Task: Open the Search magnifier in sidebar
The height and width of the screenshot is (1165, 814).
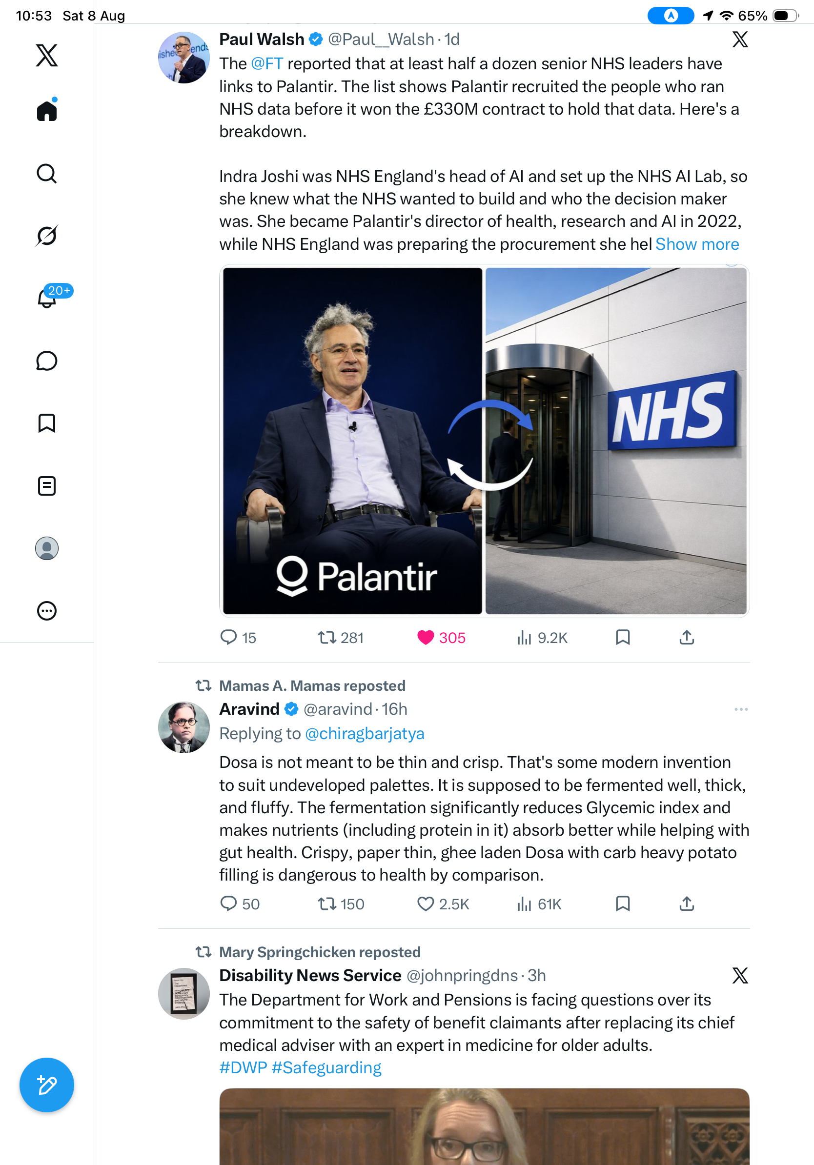Action: (x=47, y=174)
